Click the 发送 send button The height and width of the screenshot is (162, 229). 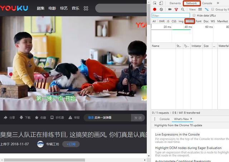click(x=138, y=118)
